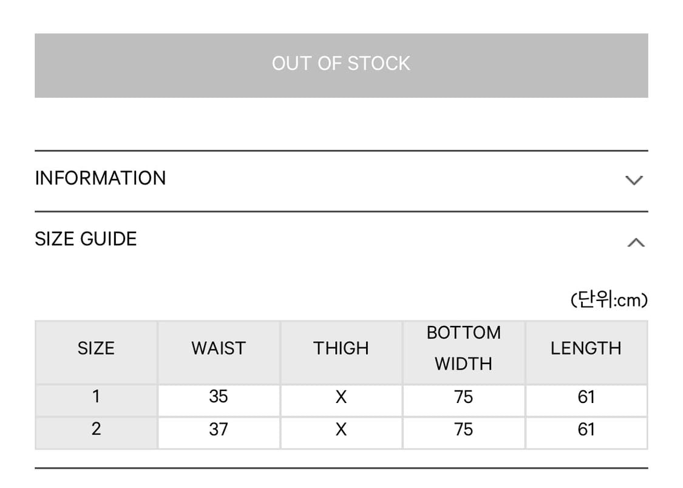Click the unit label (단위:cm)
This screenshot has height=488, width=683.
609,300
